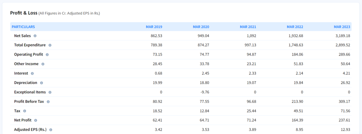The height and width of the screenshot is (134, 362).
Task: Select Adjusted EPS value 12.93
Action: pyautogui.click(x=345, y=130)
